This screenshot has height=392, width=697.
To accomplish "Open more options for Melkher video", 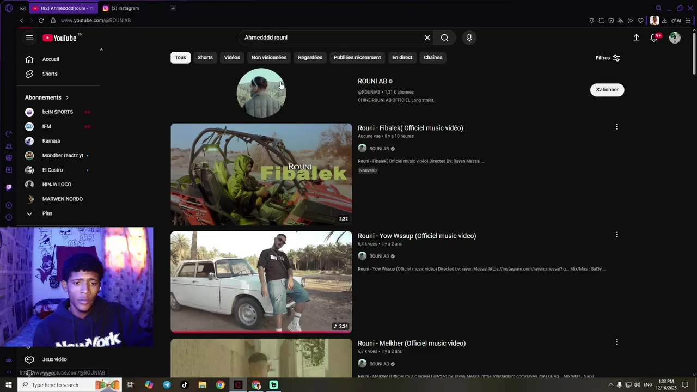I will pos(617,342).
